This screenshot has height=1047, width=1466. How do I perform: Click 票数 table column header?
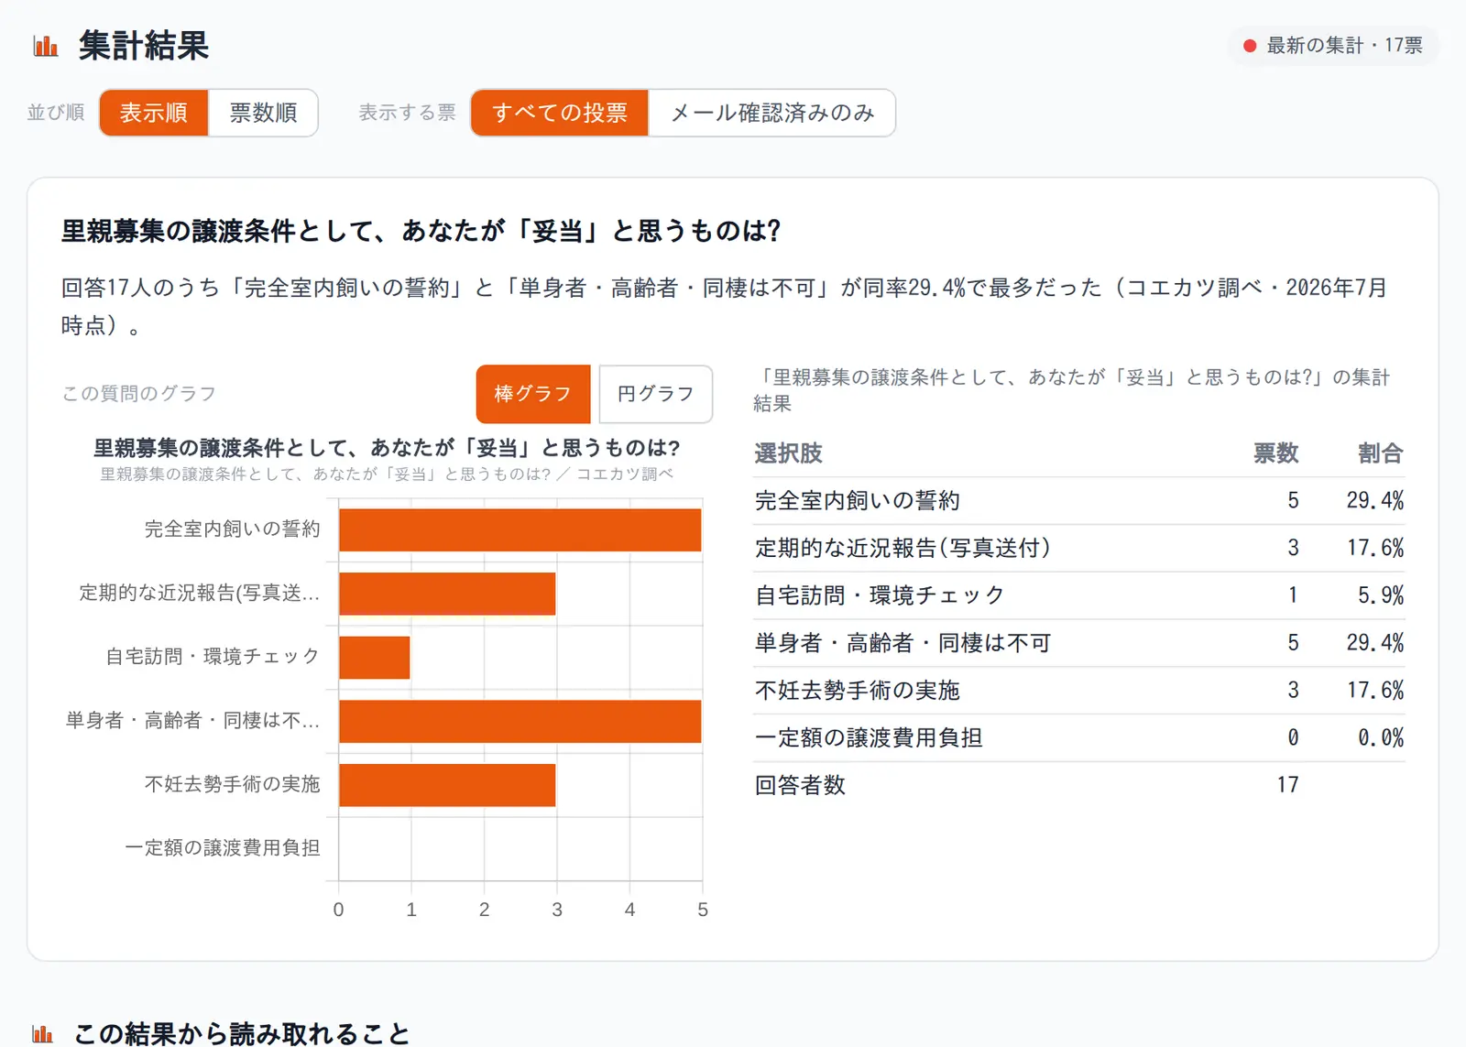coord(1275,453)
